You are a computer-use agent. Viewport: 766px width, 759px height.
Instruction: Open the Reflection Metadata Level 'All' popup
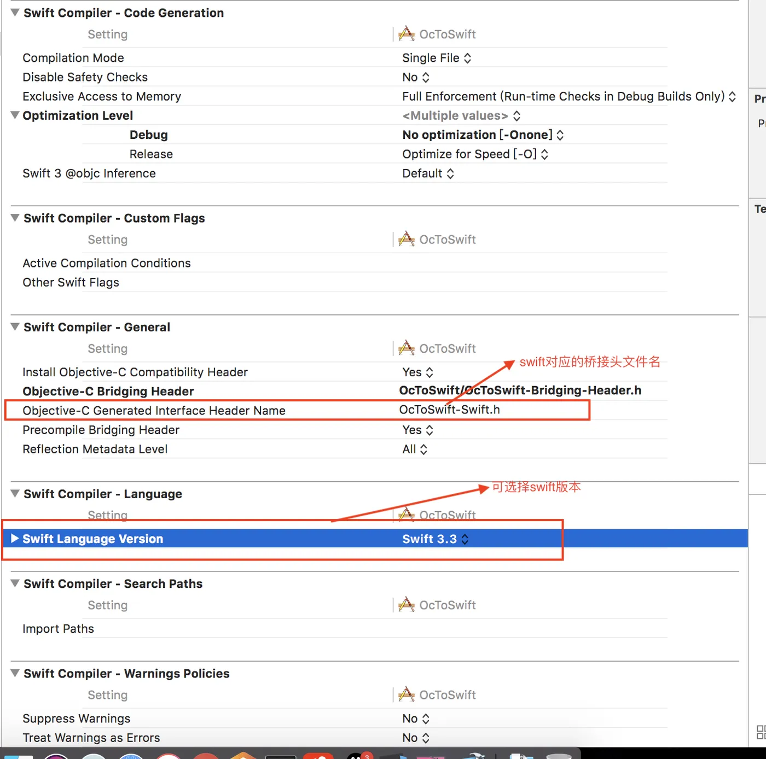click(x=415, y=449)
